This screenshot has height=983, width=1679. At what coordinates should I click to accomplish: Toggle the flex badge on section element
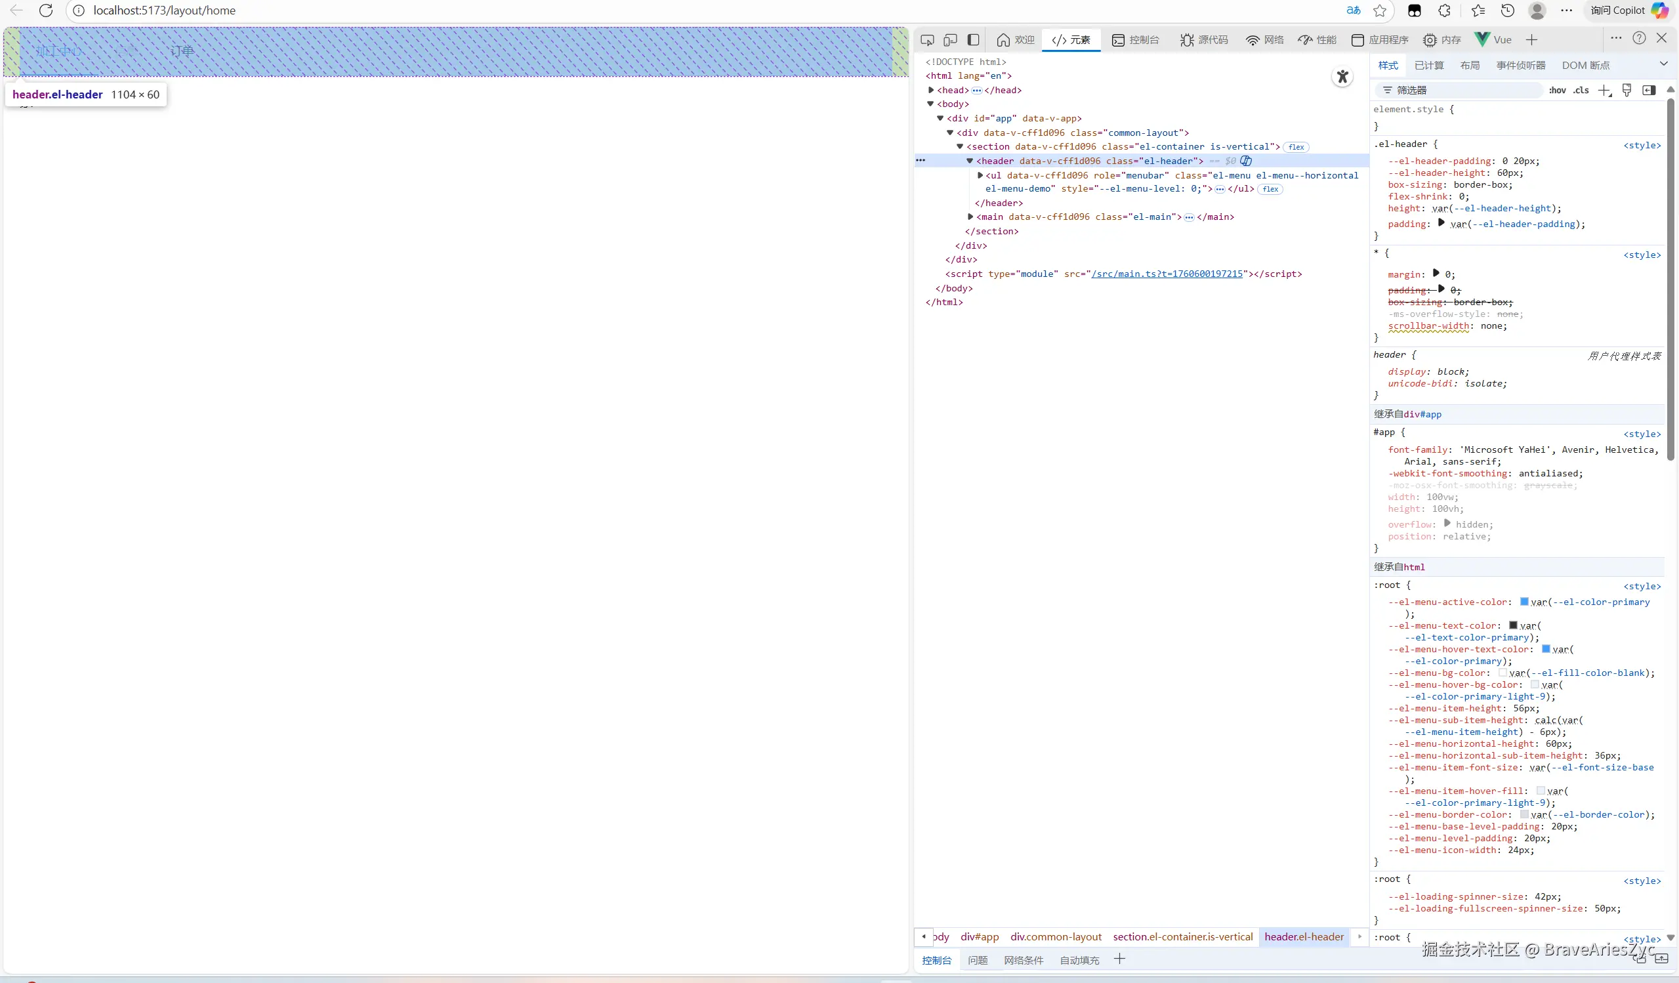pyautogui.click(x=1296, y=147)
